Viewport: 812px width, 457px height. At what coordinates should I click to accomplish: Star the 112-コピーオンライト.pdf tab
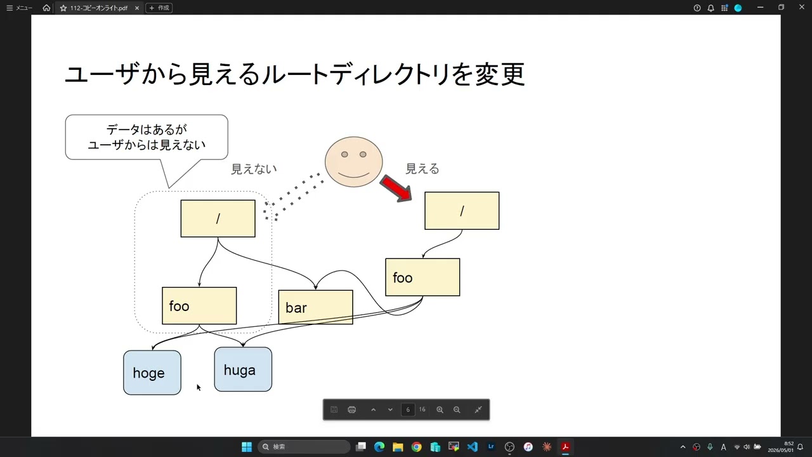[x=63, y=8]
